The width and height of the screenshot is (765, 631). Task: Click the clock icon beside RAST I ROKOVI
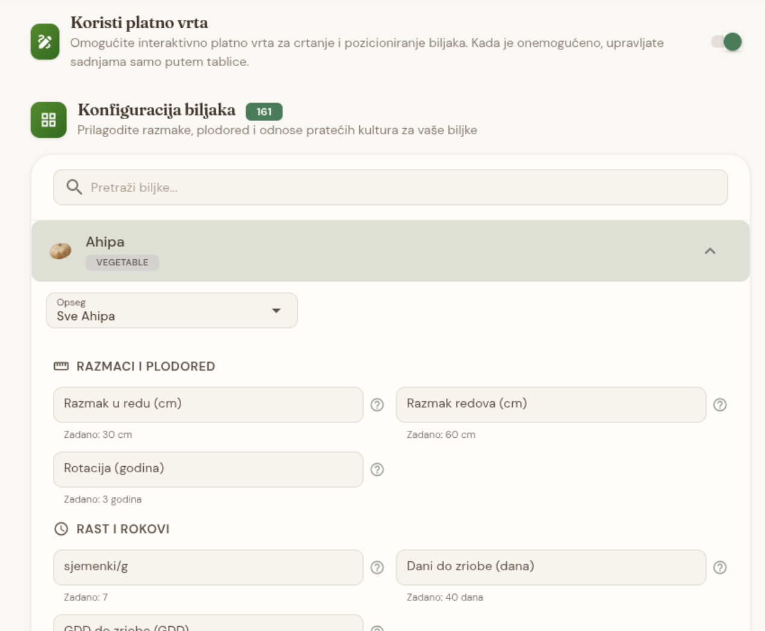[x=61, y=529]
